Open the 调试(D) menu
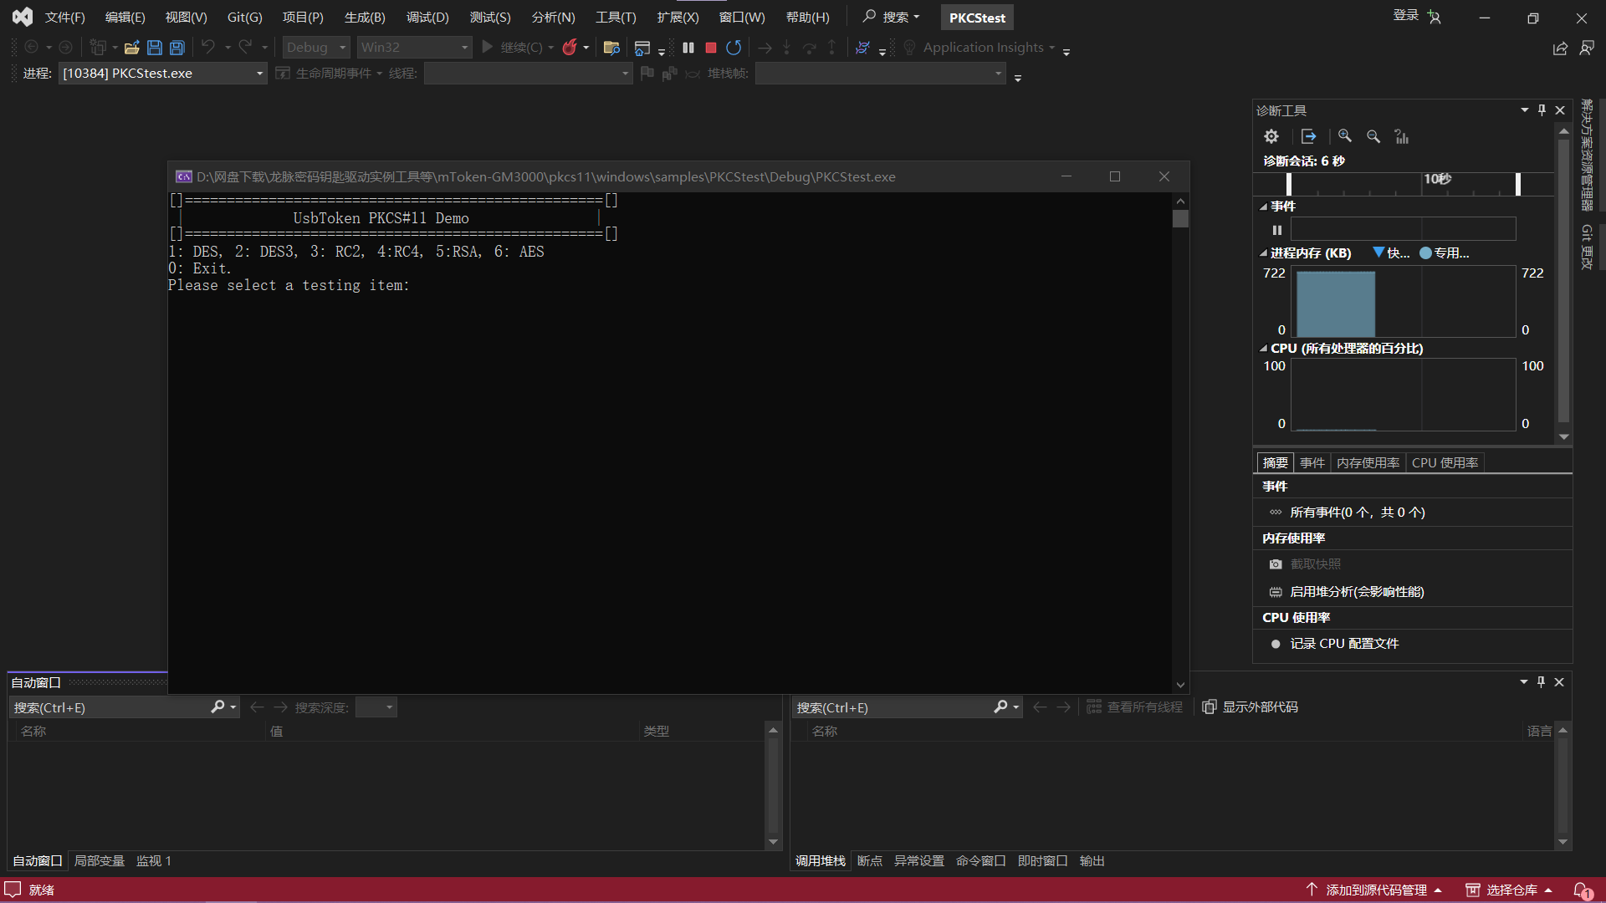The image size is (1606, 903). (x=427, y=18)
